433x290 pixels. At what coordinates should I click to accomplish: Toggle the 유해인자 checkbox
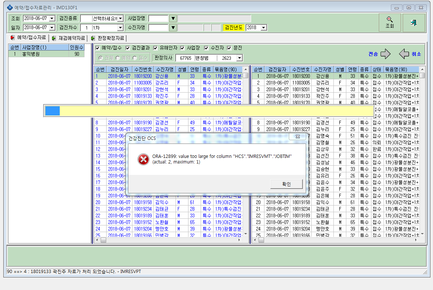156,48
